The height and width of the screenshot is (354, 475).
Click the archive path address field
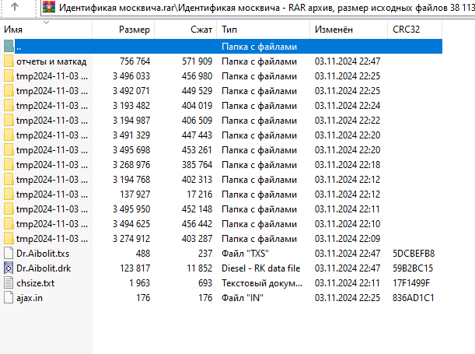click(257, 7)
